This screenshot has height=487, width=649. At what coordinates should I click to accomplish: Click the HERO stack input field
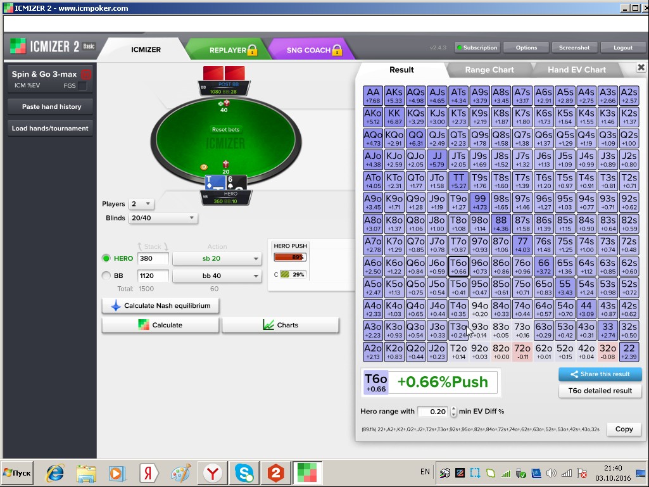point(153,258)
